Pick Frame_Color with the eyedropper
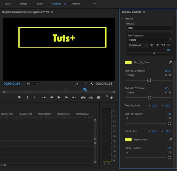 pyautogui.click(x=170, y=140)
